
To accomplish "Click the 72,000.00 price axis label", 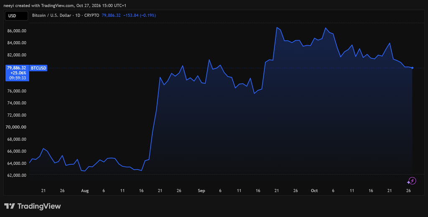I will 17,115.
